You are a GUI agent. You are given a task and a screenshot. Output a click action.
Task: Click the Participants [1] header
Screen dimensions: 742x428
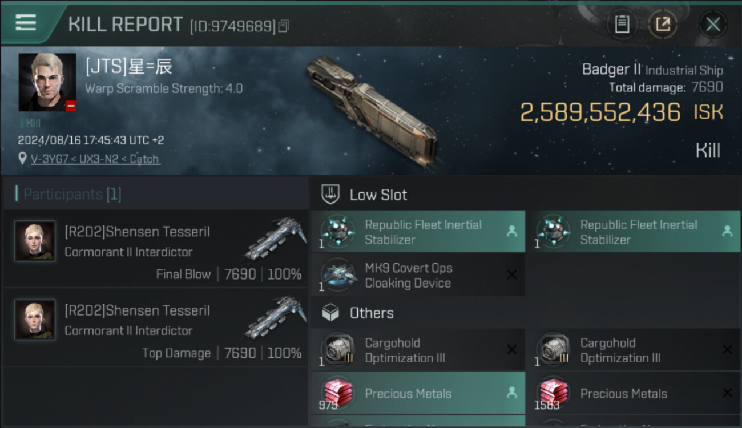(x=72, y=194)
